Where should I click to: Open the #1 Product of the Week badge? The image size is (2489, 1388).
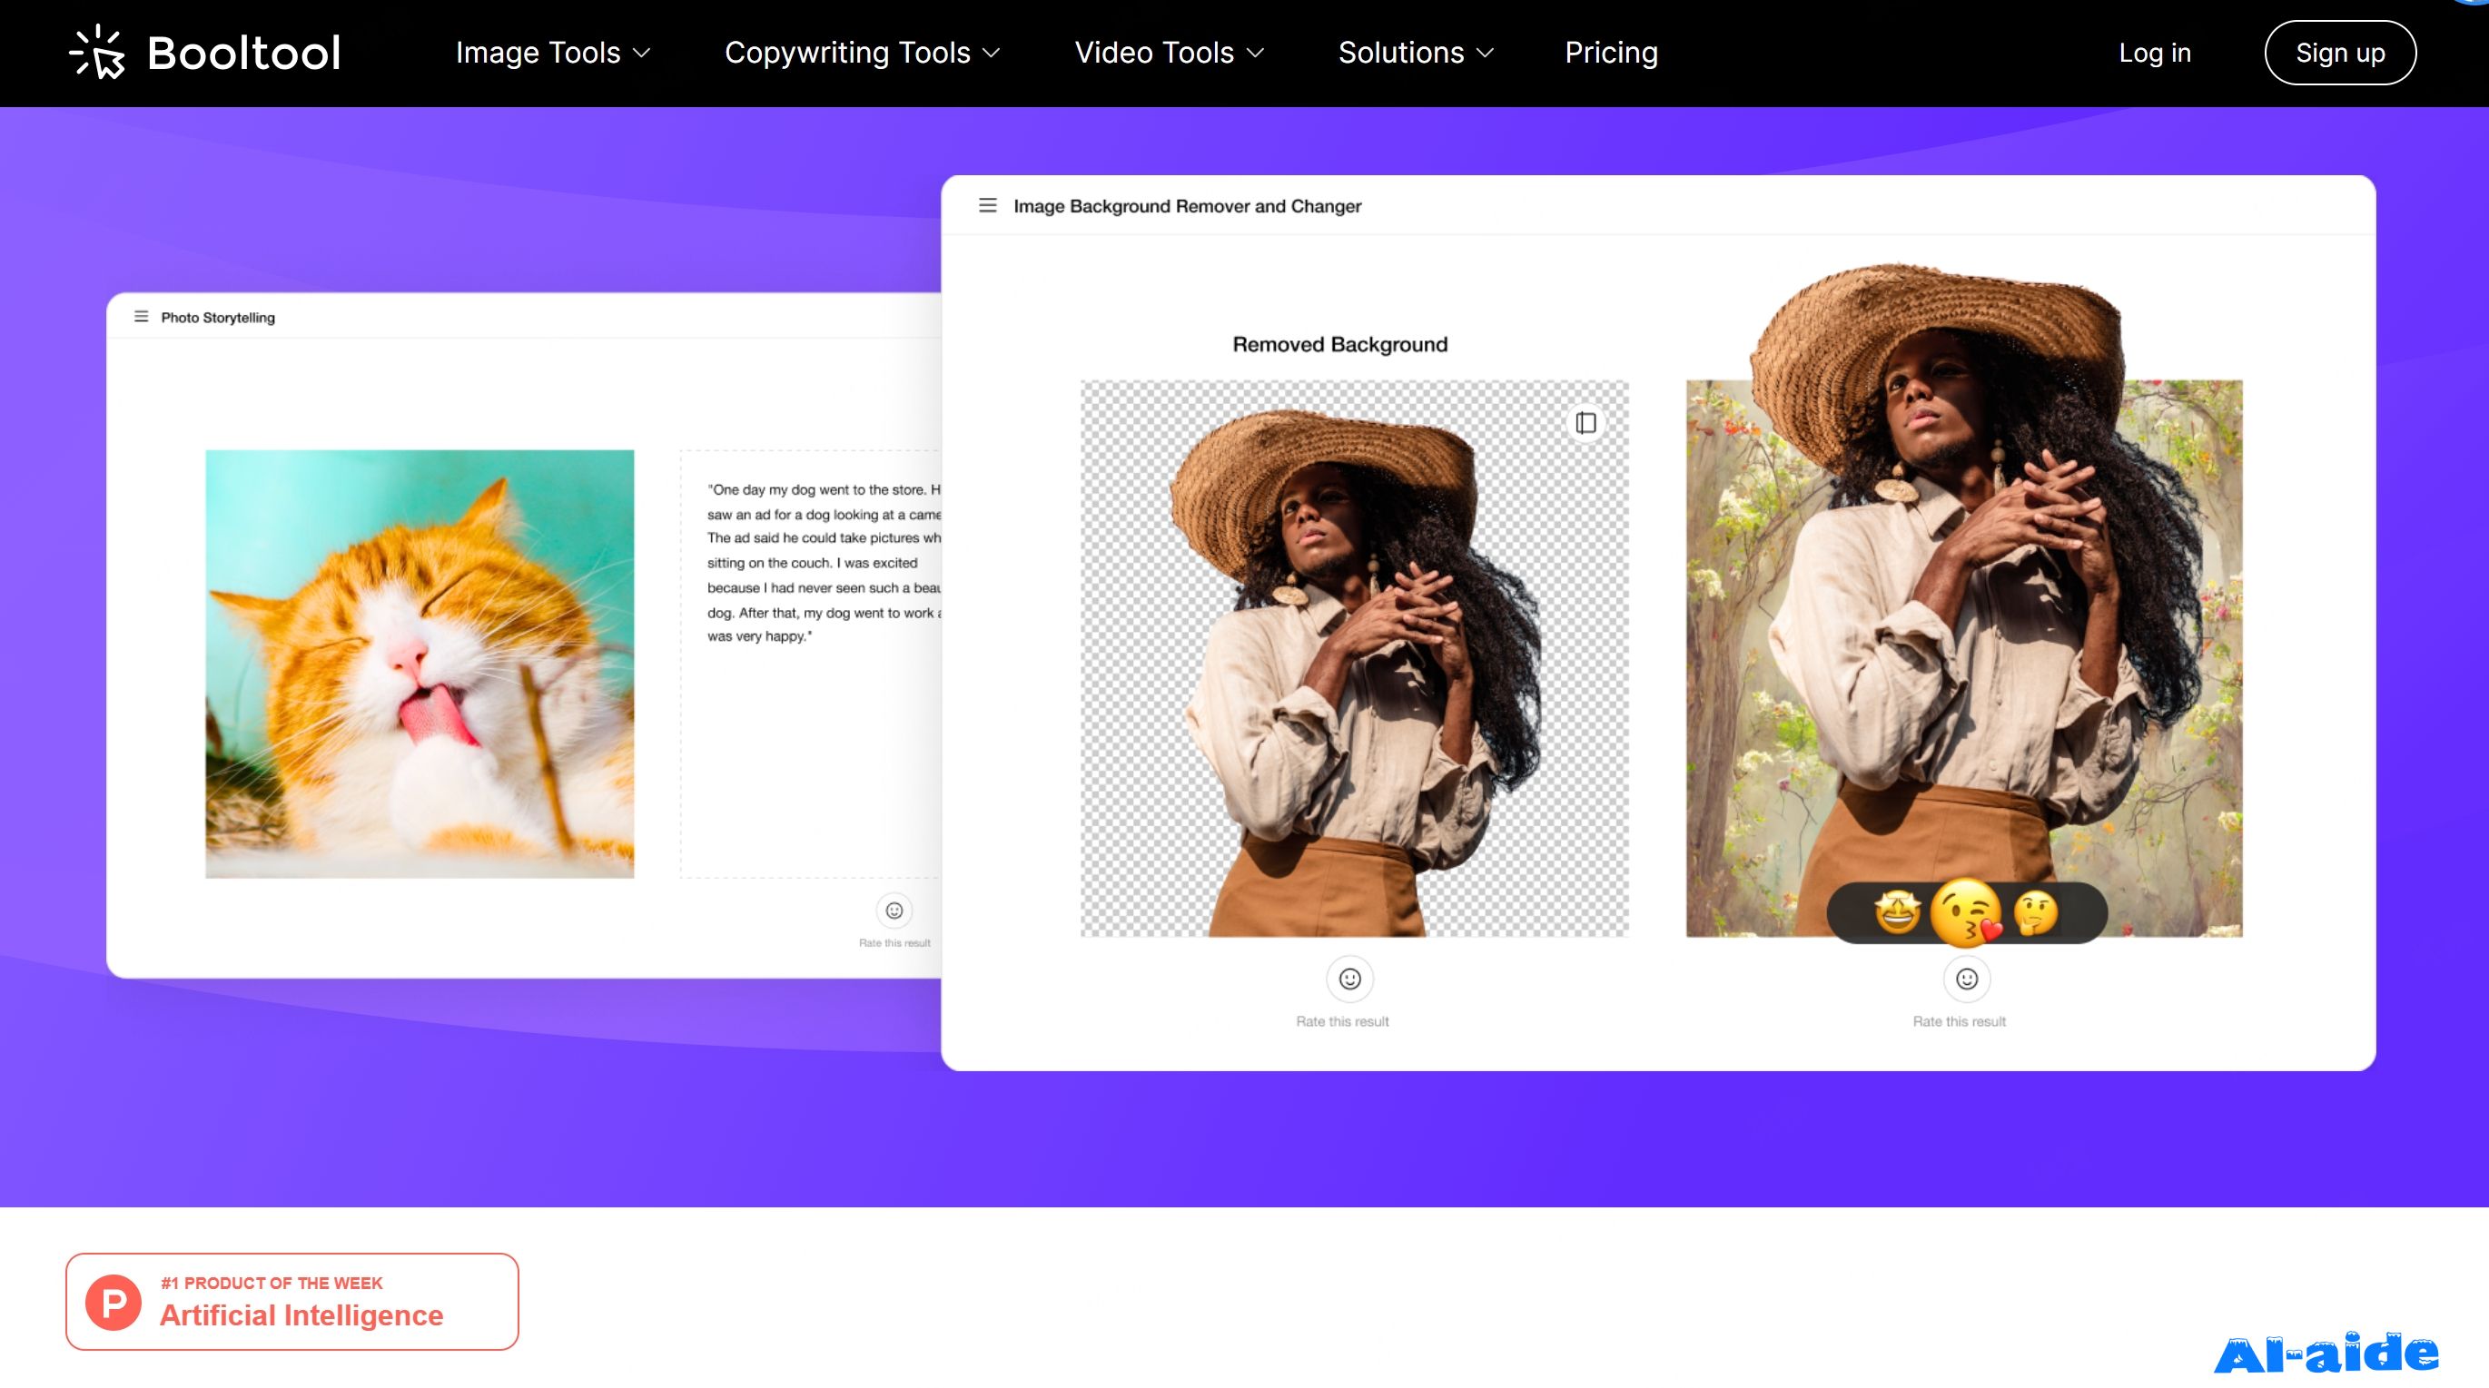[291, 1301]
